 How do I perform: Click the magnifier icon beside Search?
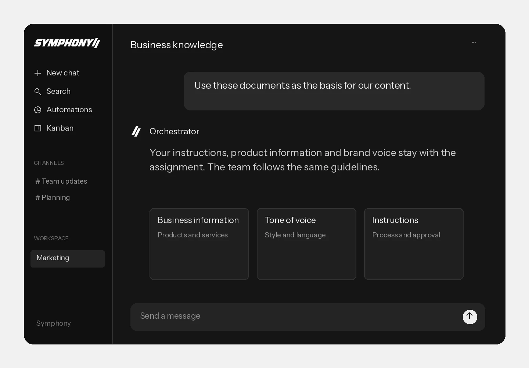point(37,92)
